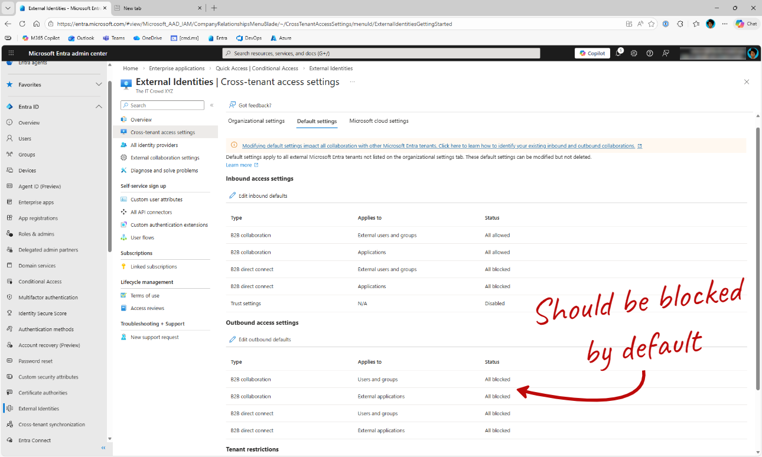Open Users in left navigation
This screenshot has height=457, width=762.
[25, 139]
